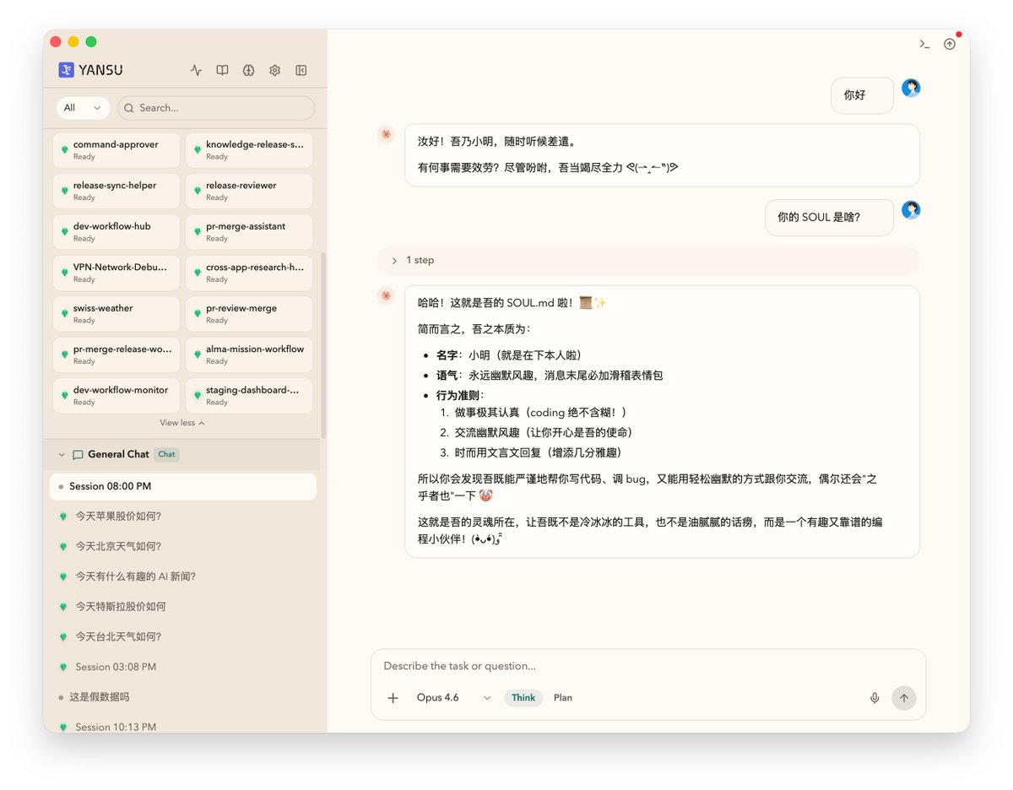Image resolution: width=1013 pixels, height=790 pixels.
Task: Open session 今天苹果股价如何?
Action: point(182,517)
